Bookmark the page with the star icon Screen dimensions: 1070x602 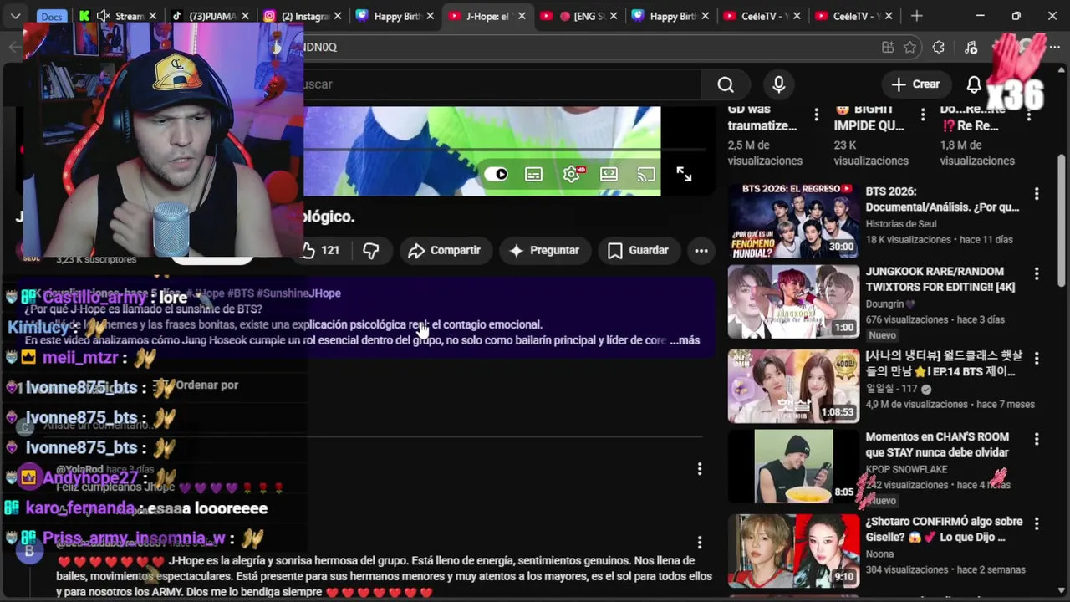point(910,47)
